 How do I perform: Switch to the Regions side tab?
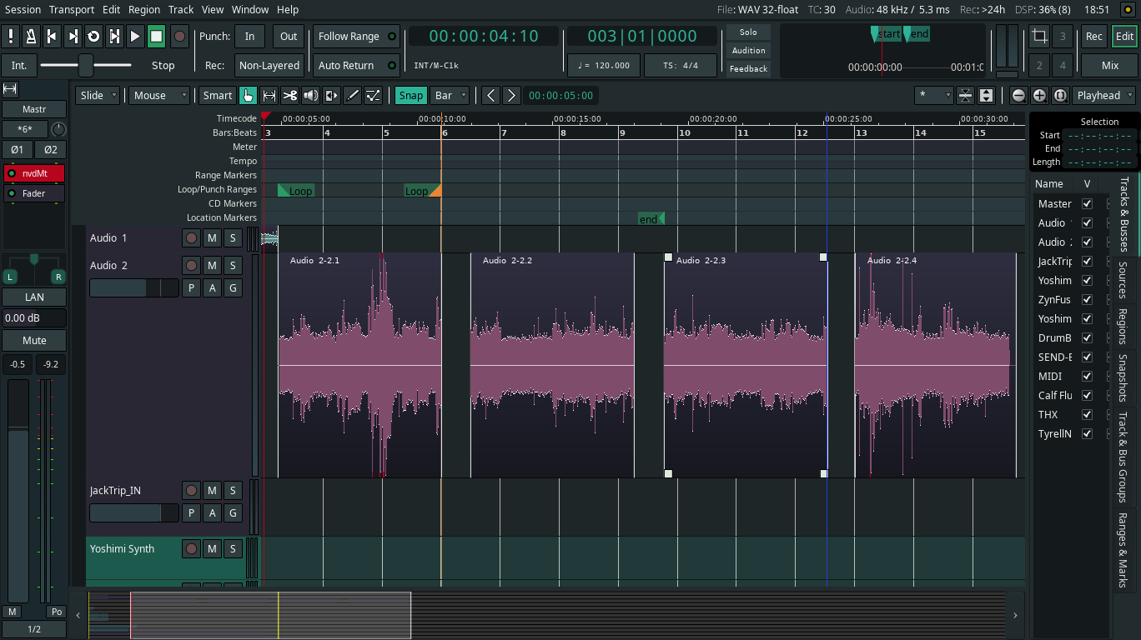[x=1123, y=327]
